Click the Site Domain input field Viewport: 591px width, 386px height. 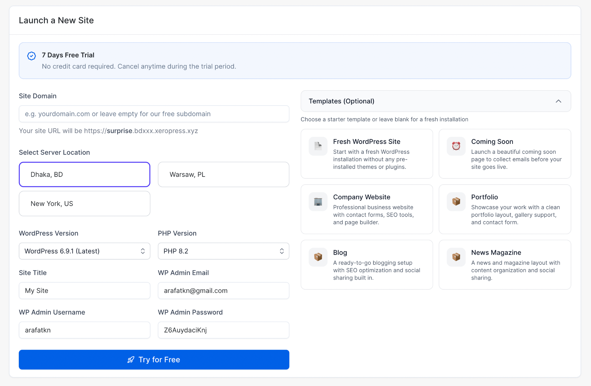(154, 114)
